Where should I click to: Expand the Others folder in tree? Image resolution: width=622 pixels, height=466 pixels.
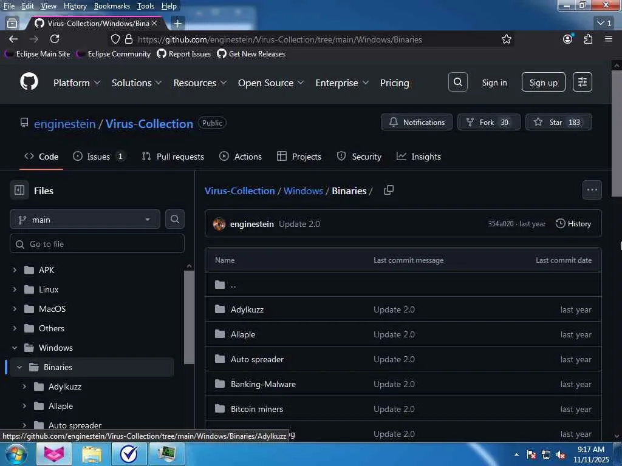[15, 328]
